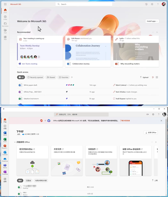This screenshot has width=168, height=197.
Task: Open Excel in the Office sidebar
Action: [5, 140]
